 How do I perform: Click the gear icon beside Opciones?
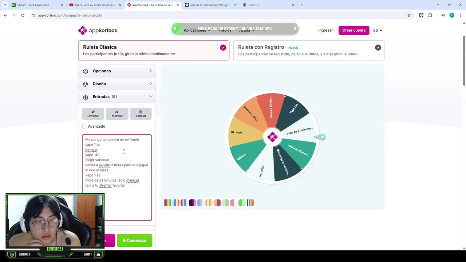tap(86, 71)
